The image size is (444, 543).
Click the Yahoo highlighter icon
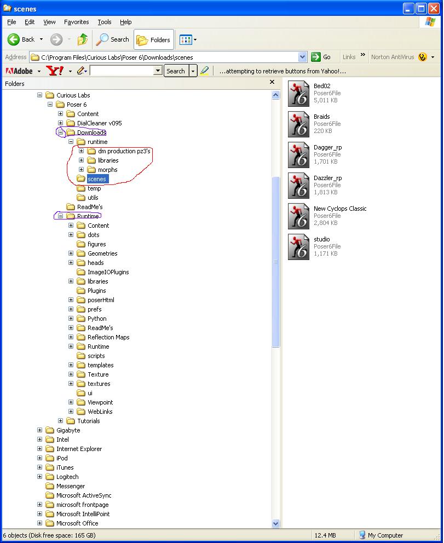[204, 71]
